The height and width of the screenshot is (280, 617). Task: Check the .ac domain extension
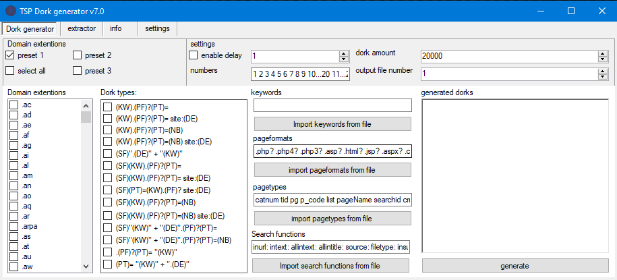tap(13, 105)
